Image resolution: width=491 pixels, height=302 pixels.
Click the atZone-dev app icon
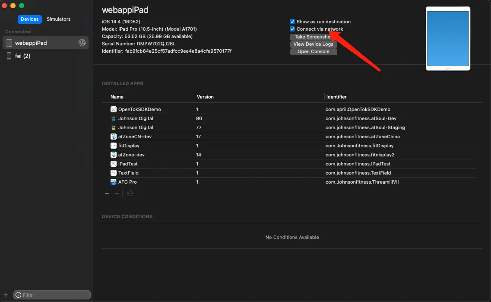113,155
